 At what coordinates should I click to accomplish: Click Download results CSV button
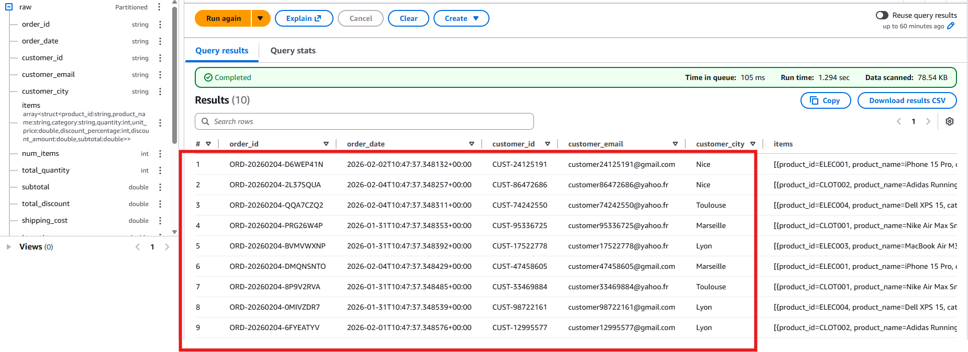tap(907, 100)
